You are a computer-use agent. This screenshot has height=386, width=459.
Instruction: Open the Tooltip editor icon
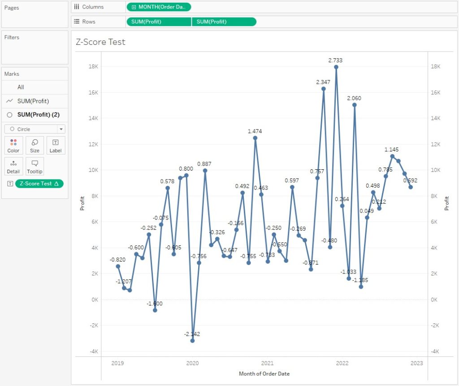click(35, 166)
